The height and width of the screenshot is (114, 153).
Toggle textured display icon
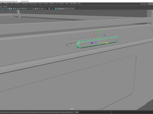(x=16, y=9)
